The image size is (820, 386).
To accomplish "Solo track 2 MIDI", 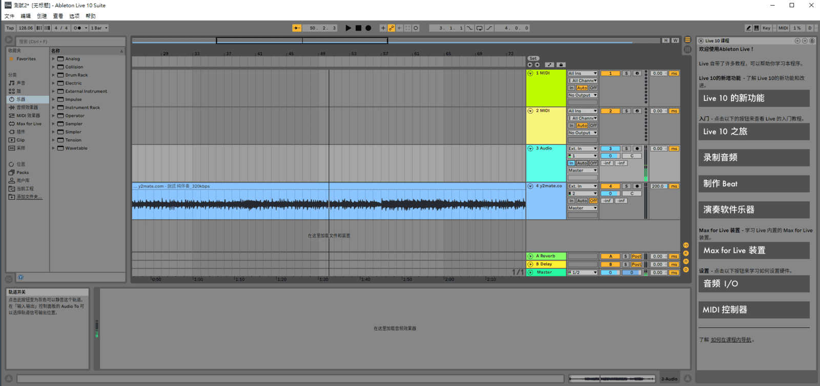I will pyautogui.click(x=626, y=111).
